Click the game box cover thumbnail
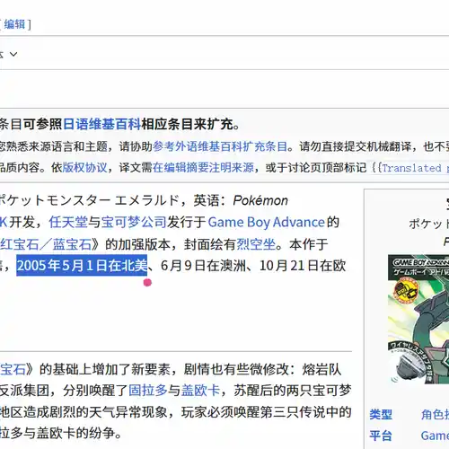The image size is (449, 449). 418,319
